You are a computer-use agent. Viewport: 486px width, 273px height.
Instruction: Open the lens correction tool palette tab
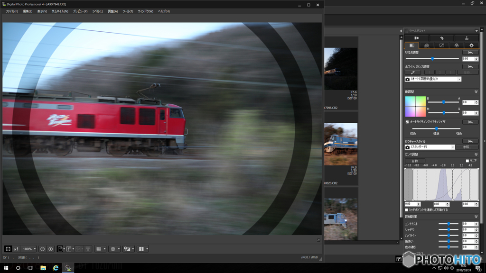(417, 38)
